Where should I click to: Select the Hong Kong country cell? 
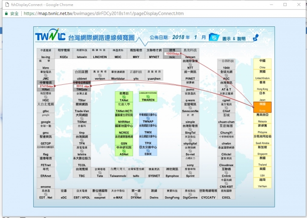pos(262,86)
